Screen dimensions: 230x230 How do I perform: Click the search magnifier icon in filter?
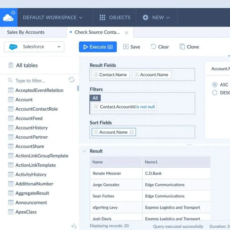[10, 80]
